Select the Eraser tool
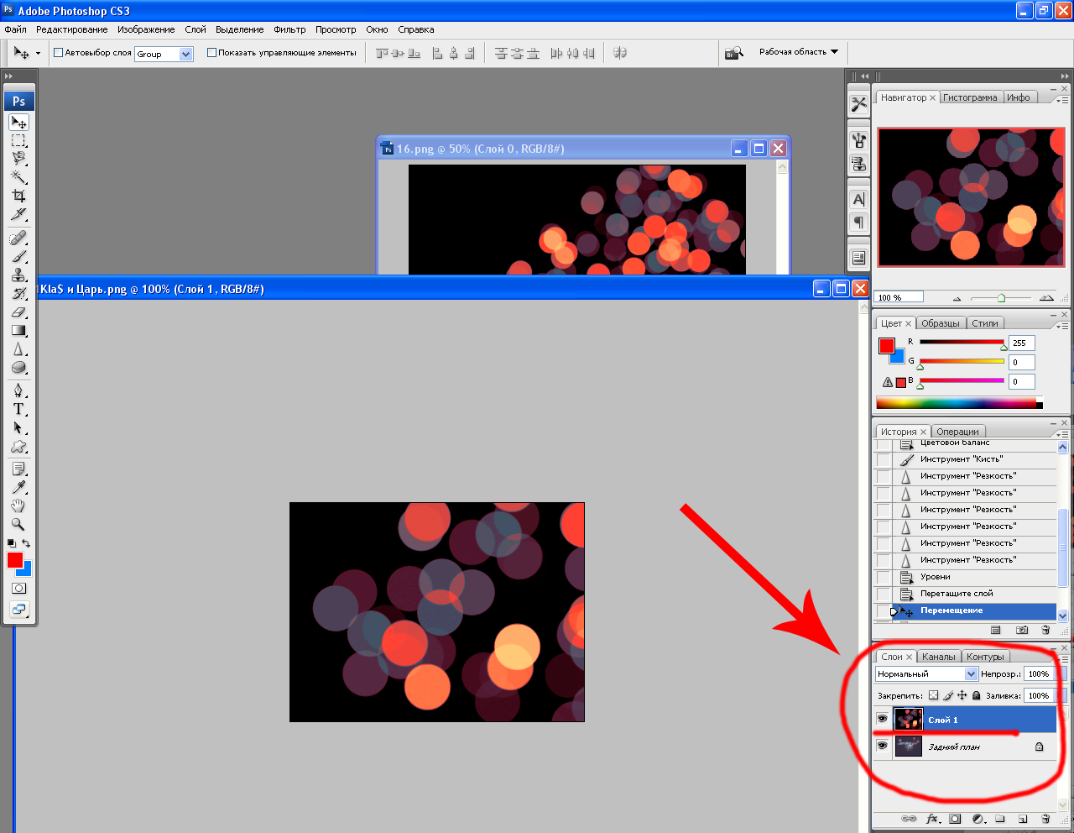Viewport: 1074px width, 833px height. 18,312
